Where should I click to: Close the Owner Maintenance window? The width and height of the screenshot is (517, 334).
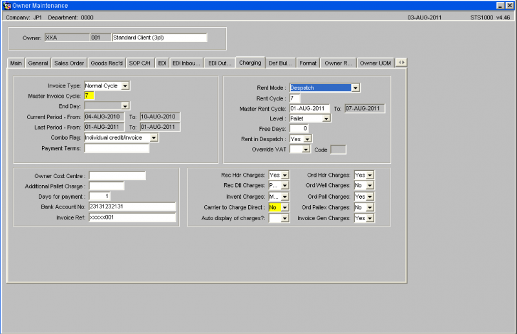pos(509,6)
